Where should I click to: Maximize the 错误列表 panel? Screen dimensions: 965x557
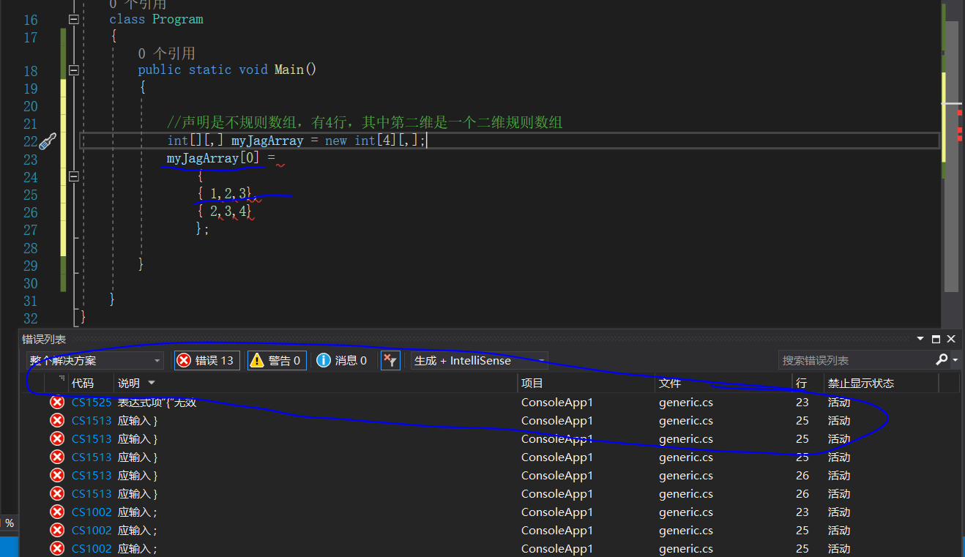pyautogui.click(x=936, y=339)
